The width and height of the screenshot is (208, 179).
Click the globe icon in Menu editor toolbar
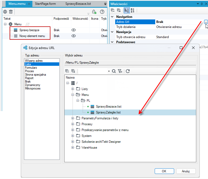[x=5, y=12]
